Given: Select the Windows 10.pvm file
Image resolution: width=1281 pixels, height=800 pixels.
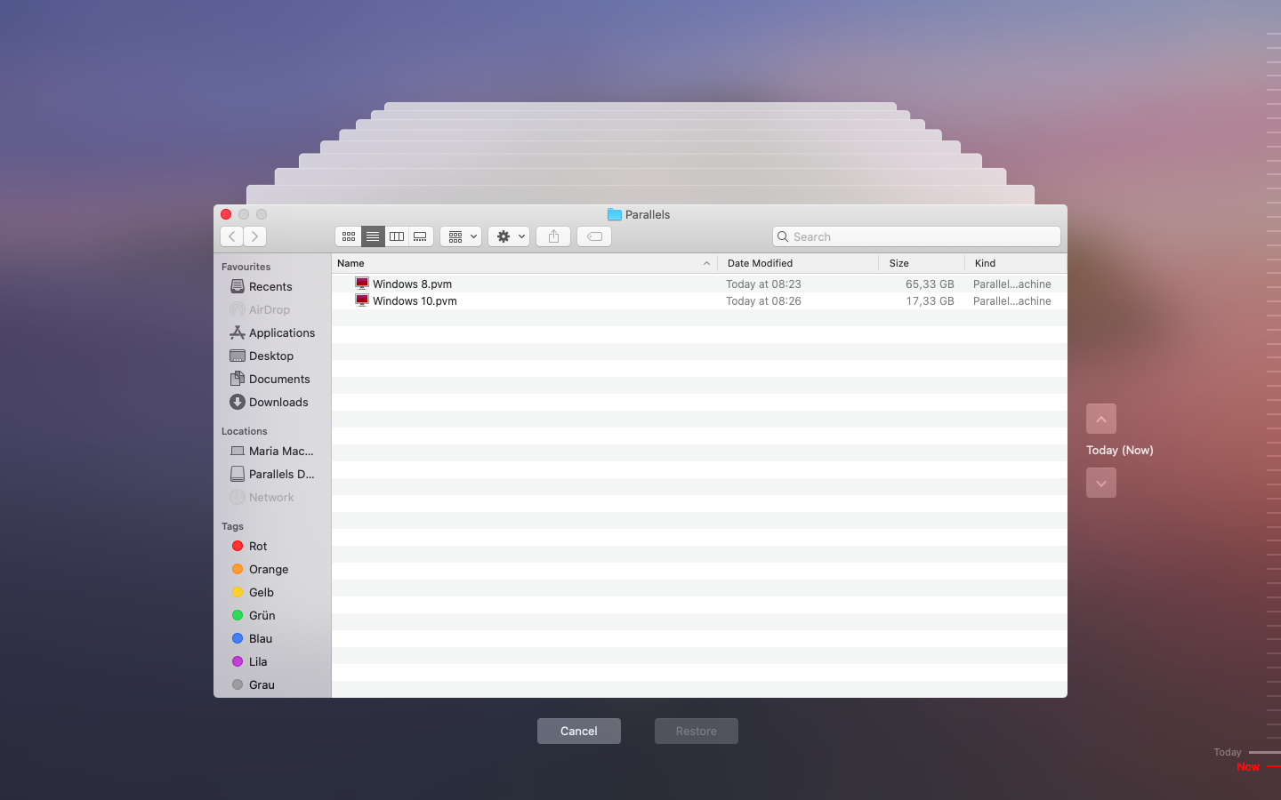Looking at the screenshot, I should 415,301.
